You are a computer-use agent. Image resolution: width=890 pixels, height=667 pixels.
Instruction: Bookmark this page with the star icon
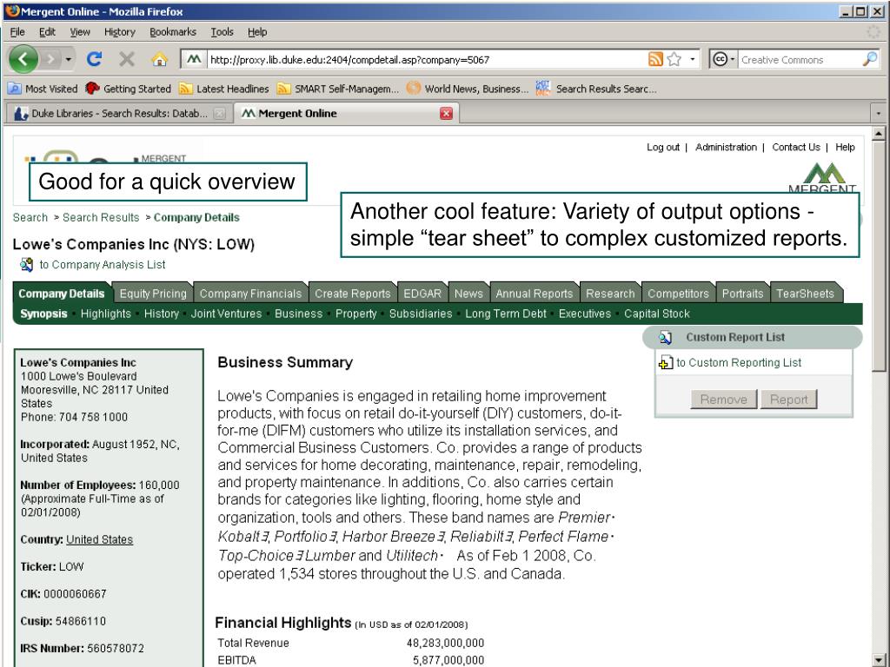tap(674, 59)
